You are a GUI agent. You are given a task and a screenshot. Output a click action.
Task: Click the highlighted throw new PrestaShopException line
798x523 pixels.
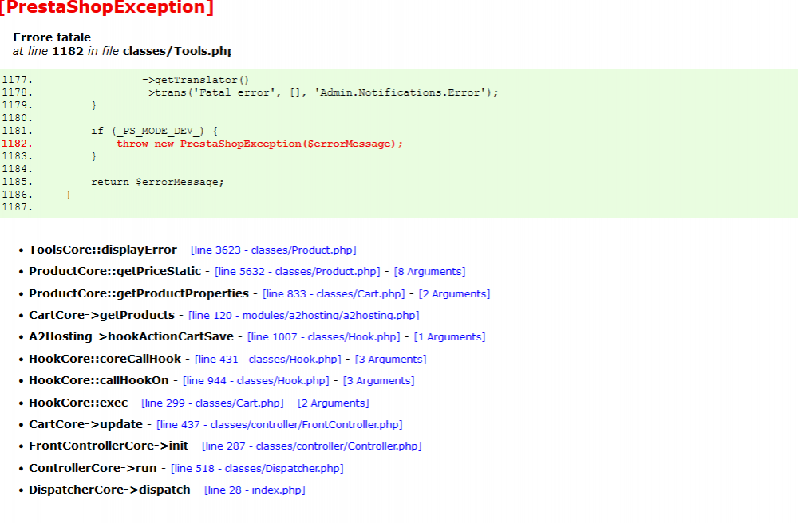tap(259, 144)
